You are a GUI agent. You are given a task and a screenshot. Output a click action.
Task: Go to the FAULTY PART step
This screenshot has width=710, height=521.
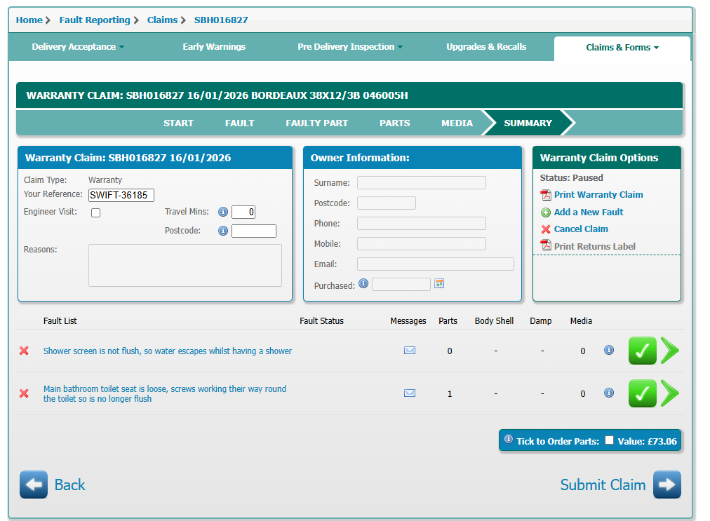click(316, 123)
